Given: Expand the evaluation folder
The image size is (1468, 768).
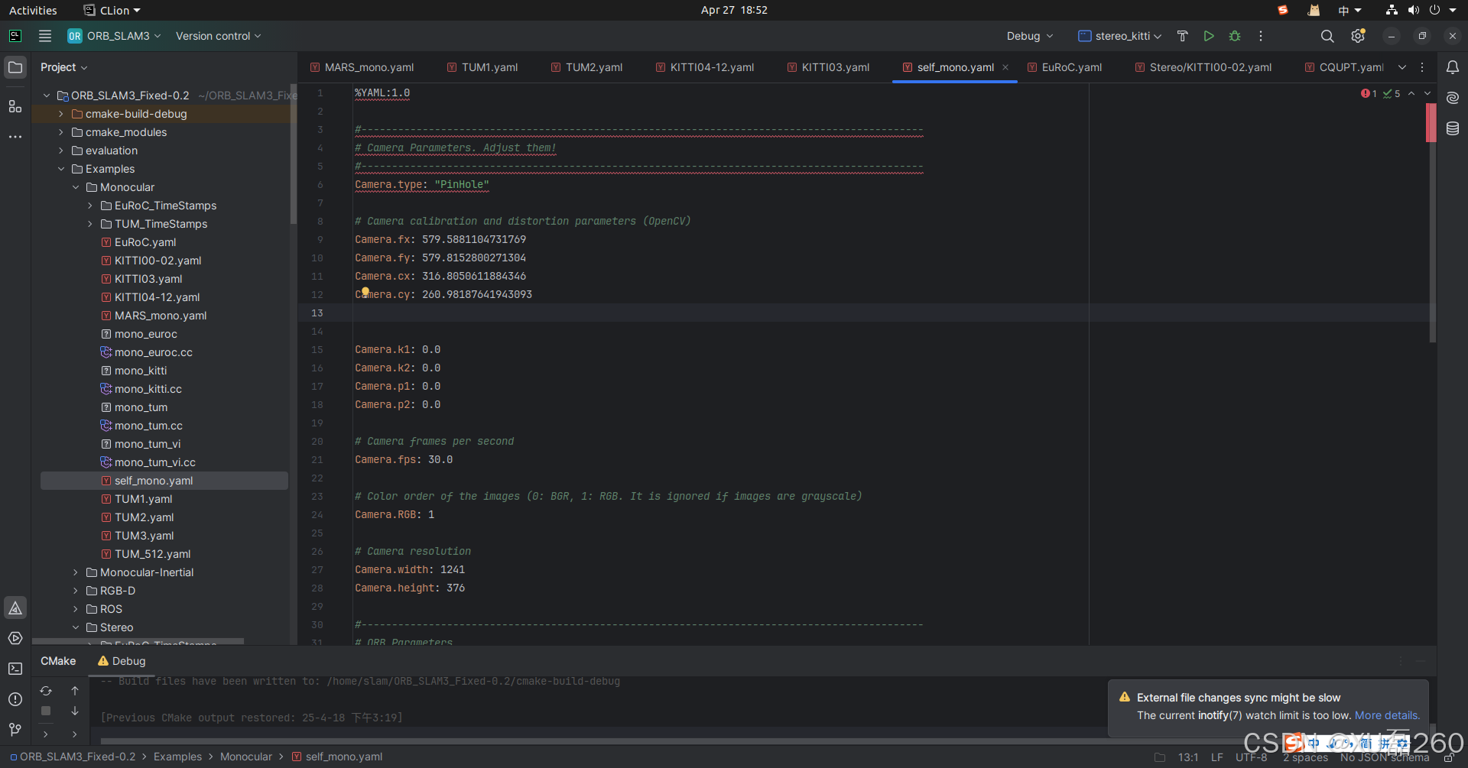Looking at the screenshot, I should coord(61,151).
